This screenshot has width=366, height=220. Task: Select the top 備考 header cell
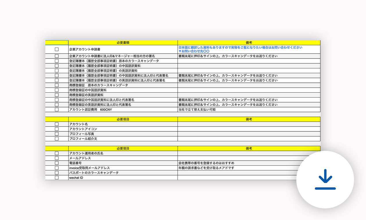[x=249, y=43]
